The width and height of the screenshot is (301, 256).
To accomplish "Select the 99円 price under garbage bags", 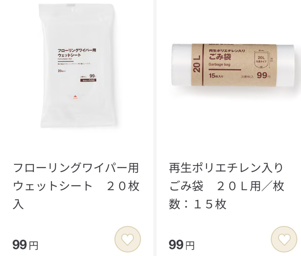I will [181, 245].
